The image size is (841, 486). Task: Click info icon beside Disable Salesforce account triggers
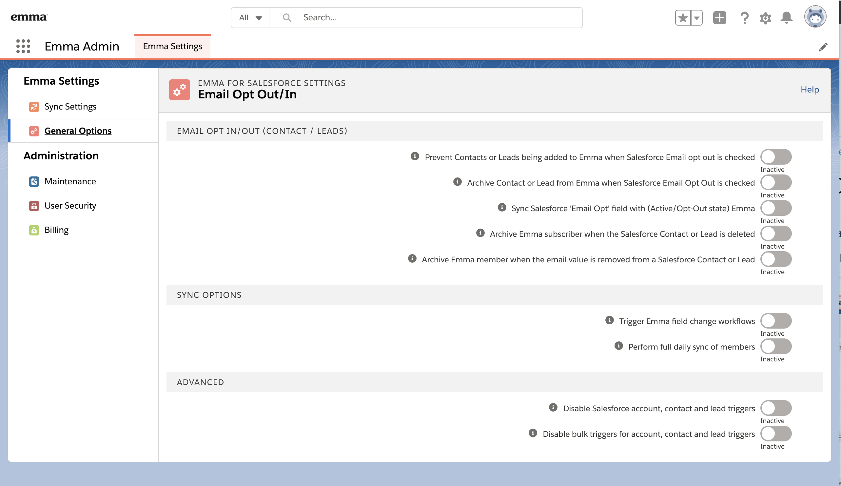[553, 407]
